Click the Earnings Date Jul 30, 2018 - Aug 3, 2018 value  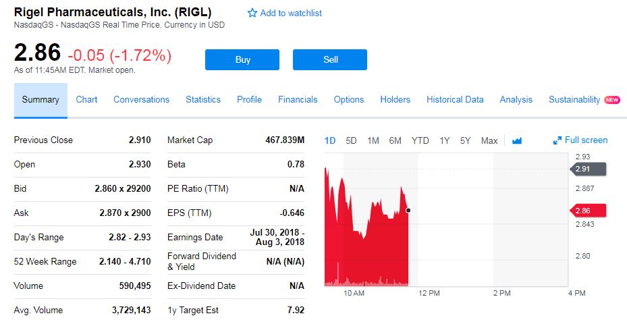tap(277, 237)
